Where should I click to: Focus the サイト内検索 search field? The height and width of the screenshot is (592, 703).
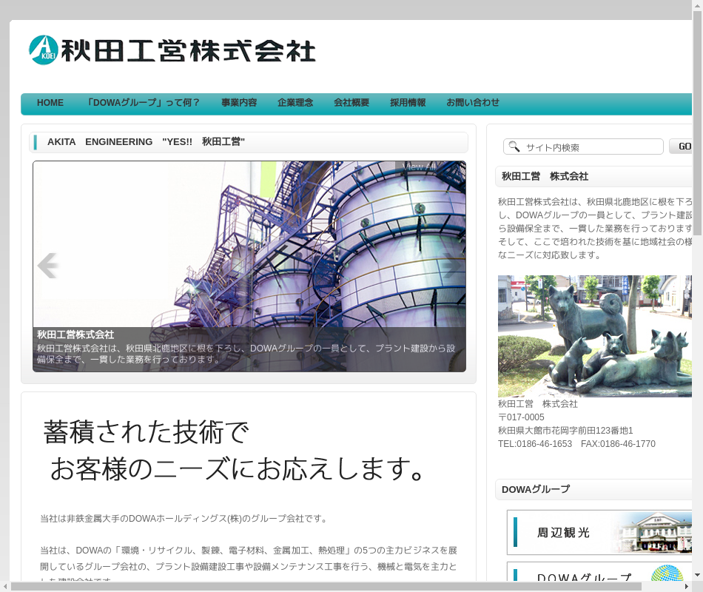[x=592, y=147]
